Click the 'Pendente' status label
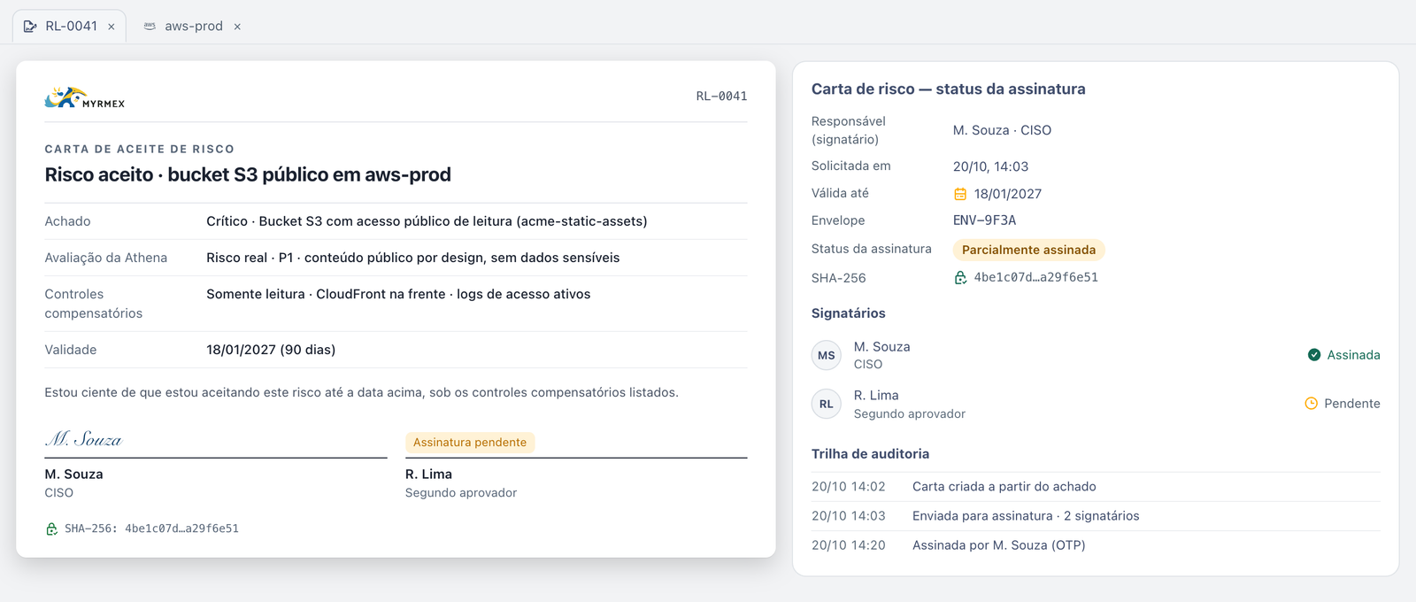This screenshot has height=602, width=1416. tap(1352, 404)
